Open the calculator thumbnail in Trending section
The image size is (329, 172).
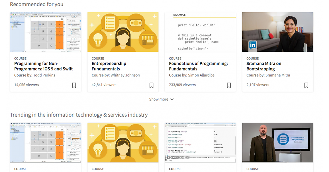(46, 143)
